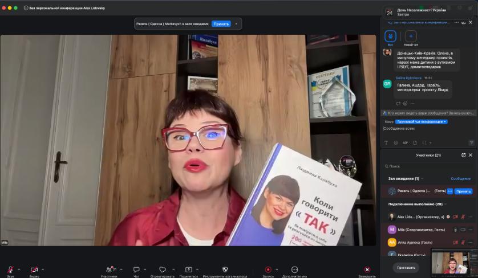This screenshot has width=478, height=278.
Task: Close the Участники participants panel
Action: pos(471,155)
